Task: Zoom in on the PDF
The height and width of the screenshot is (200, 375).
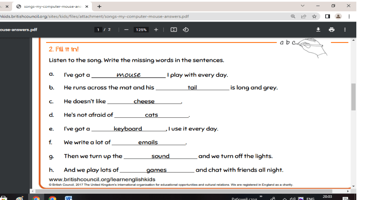Action: (156, 30)
